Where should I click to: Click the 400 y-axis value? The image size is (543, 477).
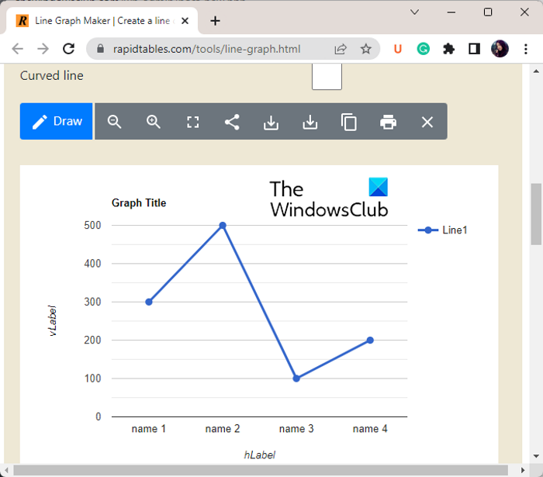(x=92, y=264)
